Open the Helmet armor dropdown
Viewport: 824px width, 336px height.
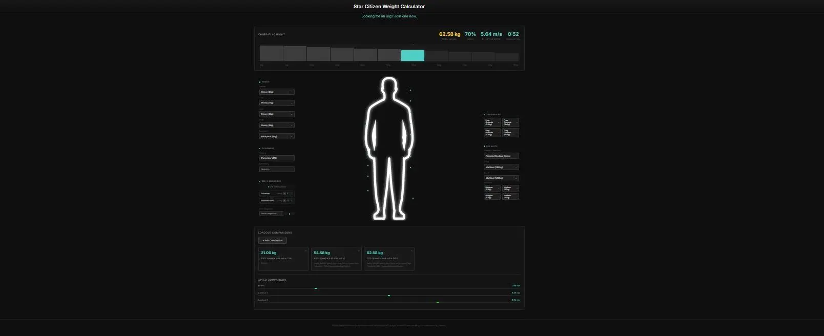click(277, 92)
